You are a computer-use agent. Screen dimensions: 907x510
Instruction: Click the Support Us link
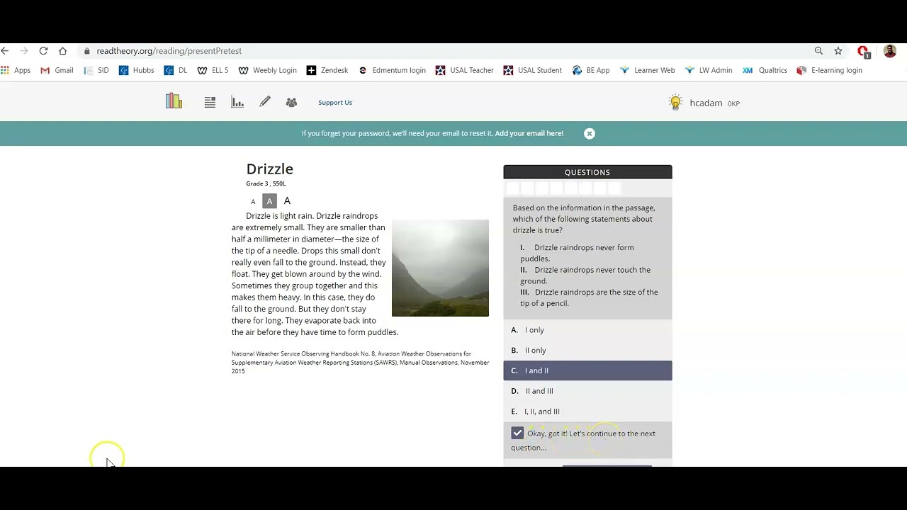[335, 103]
